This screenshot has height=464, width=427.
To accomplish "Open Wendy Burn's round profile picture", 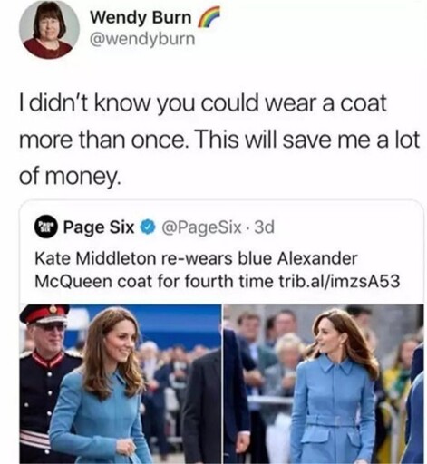I will click(49, 29).
